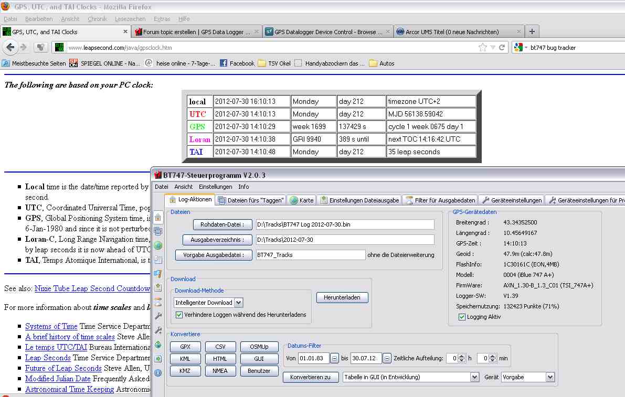625x397 pixels.
Task: Reload the page with the refresh icon
Action: tap(502, 48)
